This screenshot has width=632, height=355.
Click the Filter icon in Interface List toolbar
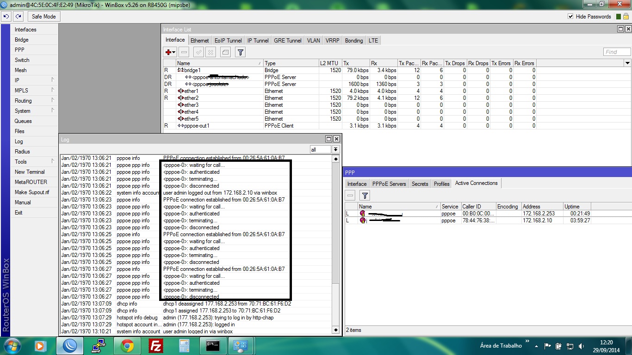point(240,52)
